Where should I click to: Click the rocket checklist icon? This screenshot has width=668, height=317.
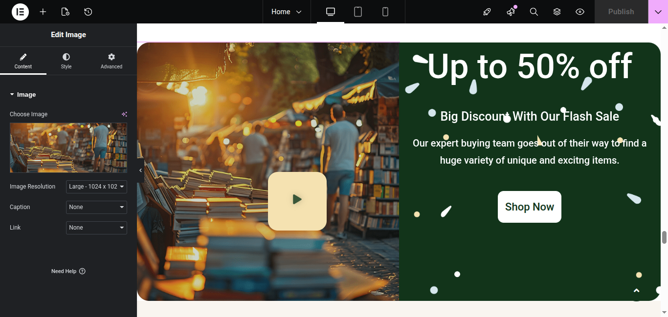pos(487,12)
